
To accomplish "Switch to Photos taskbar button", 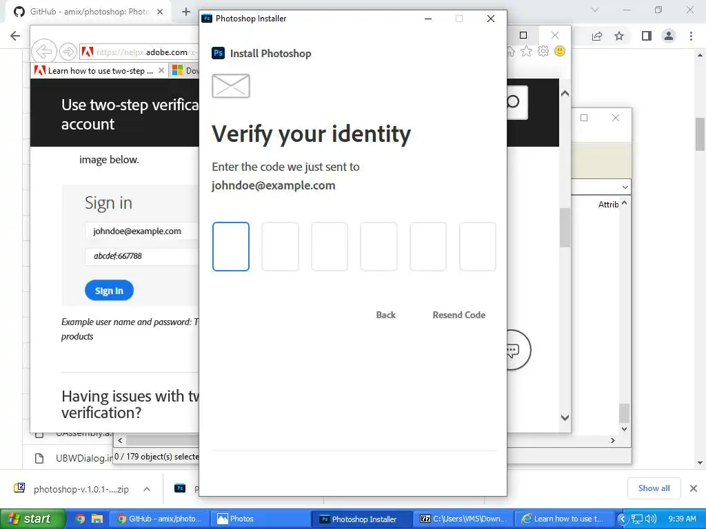I will 260,519.
